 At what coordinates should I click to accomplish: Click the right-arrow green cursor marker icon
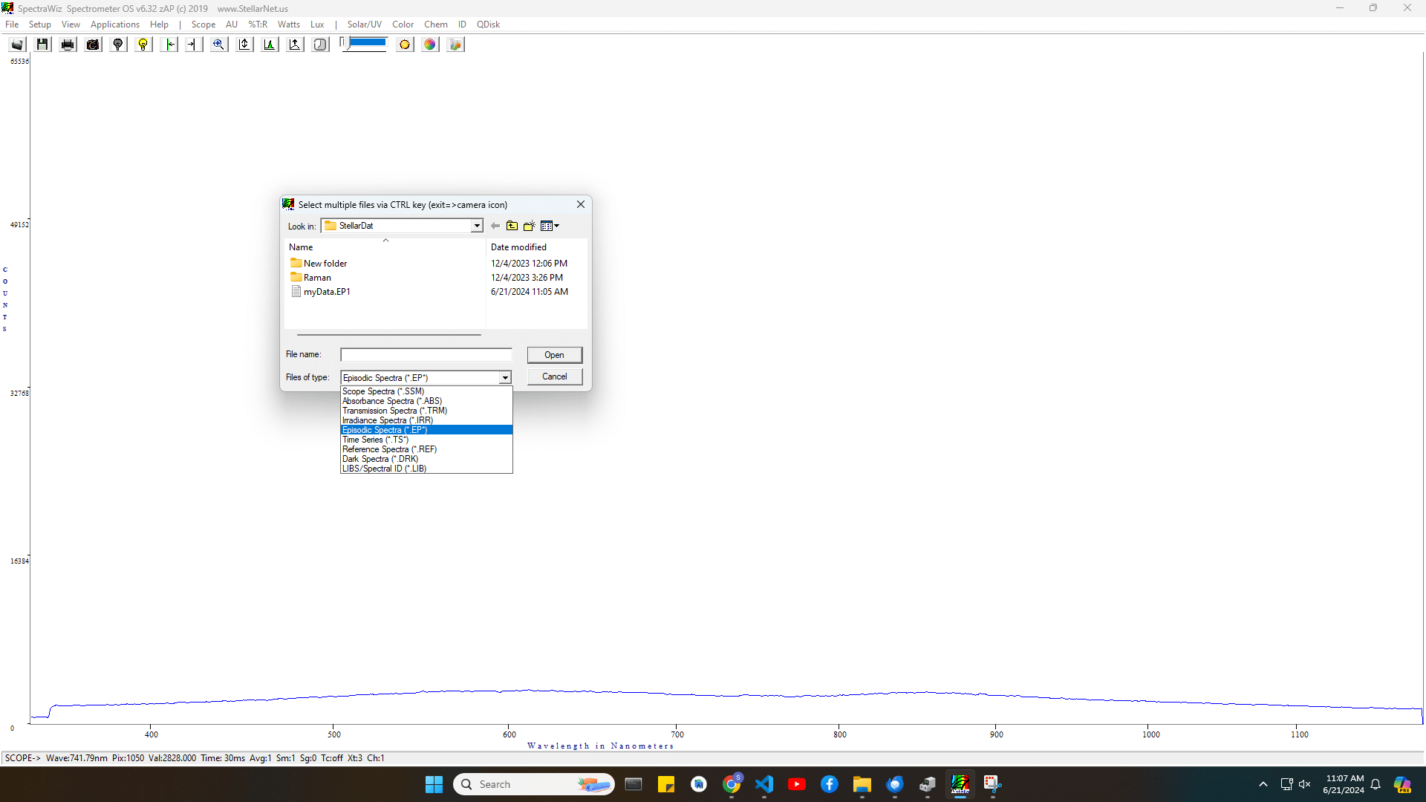(x=194, y=45)
